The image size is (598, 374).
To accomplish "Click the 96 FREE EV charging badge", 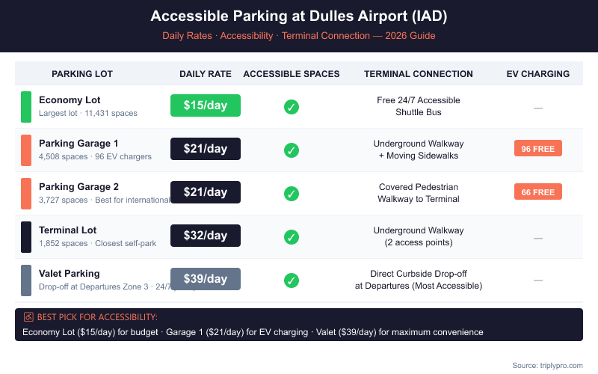I will (x=537, y=149).
